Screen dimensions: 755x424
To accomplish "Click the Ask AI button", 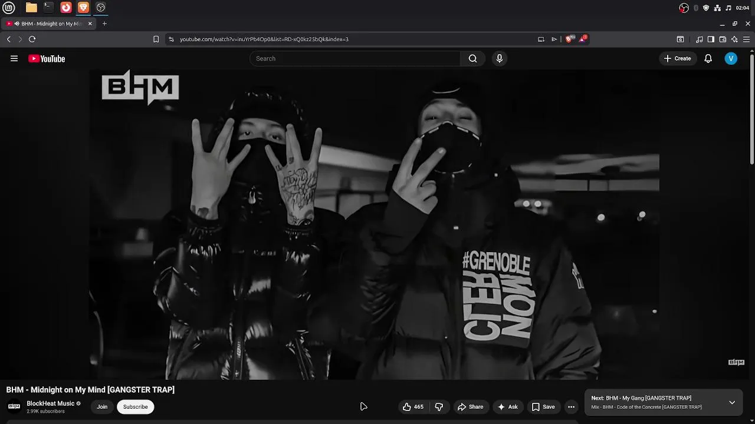I will point(507,407).
